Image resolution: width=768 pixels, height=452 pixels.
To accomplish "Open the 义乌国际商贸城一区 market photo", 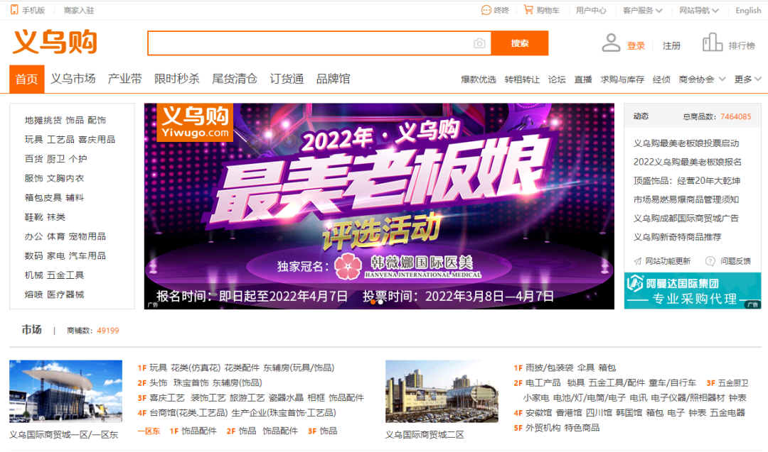I will [x=65, y=391].
